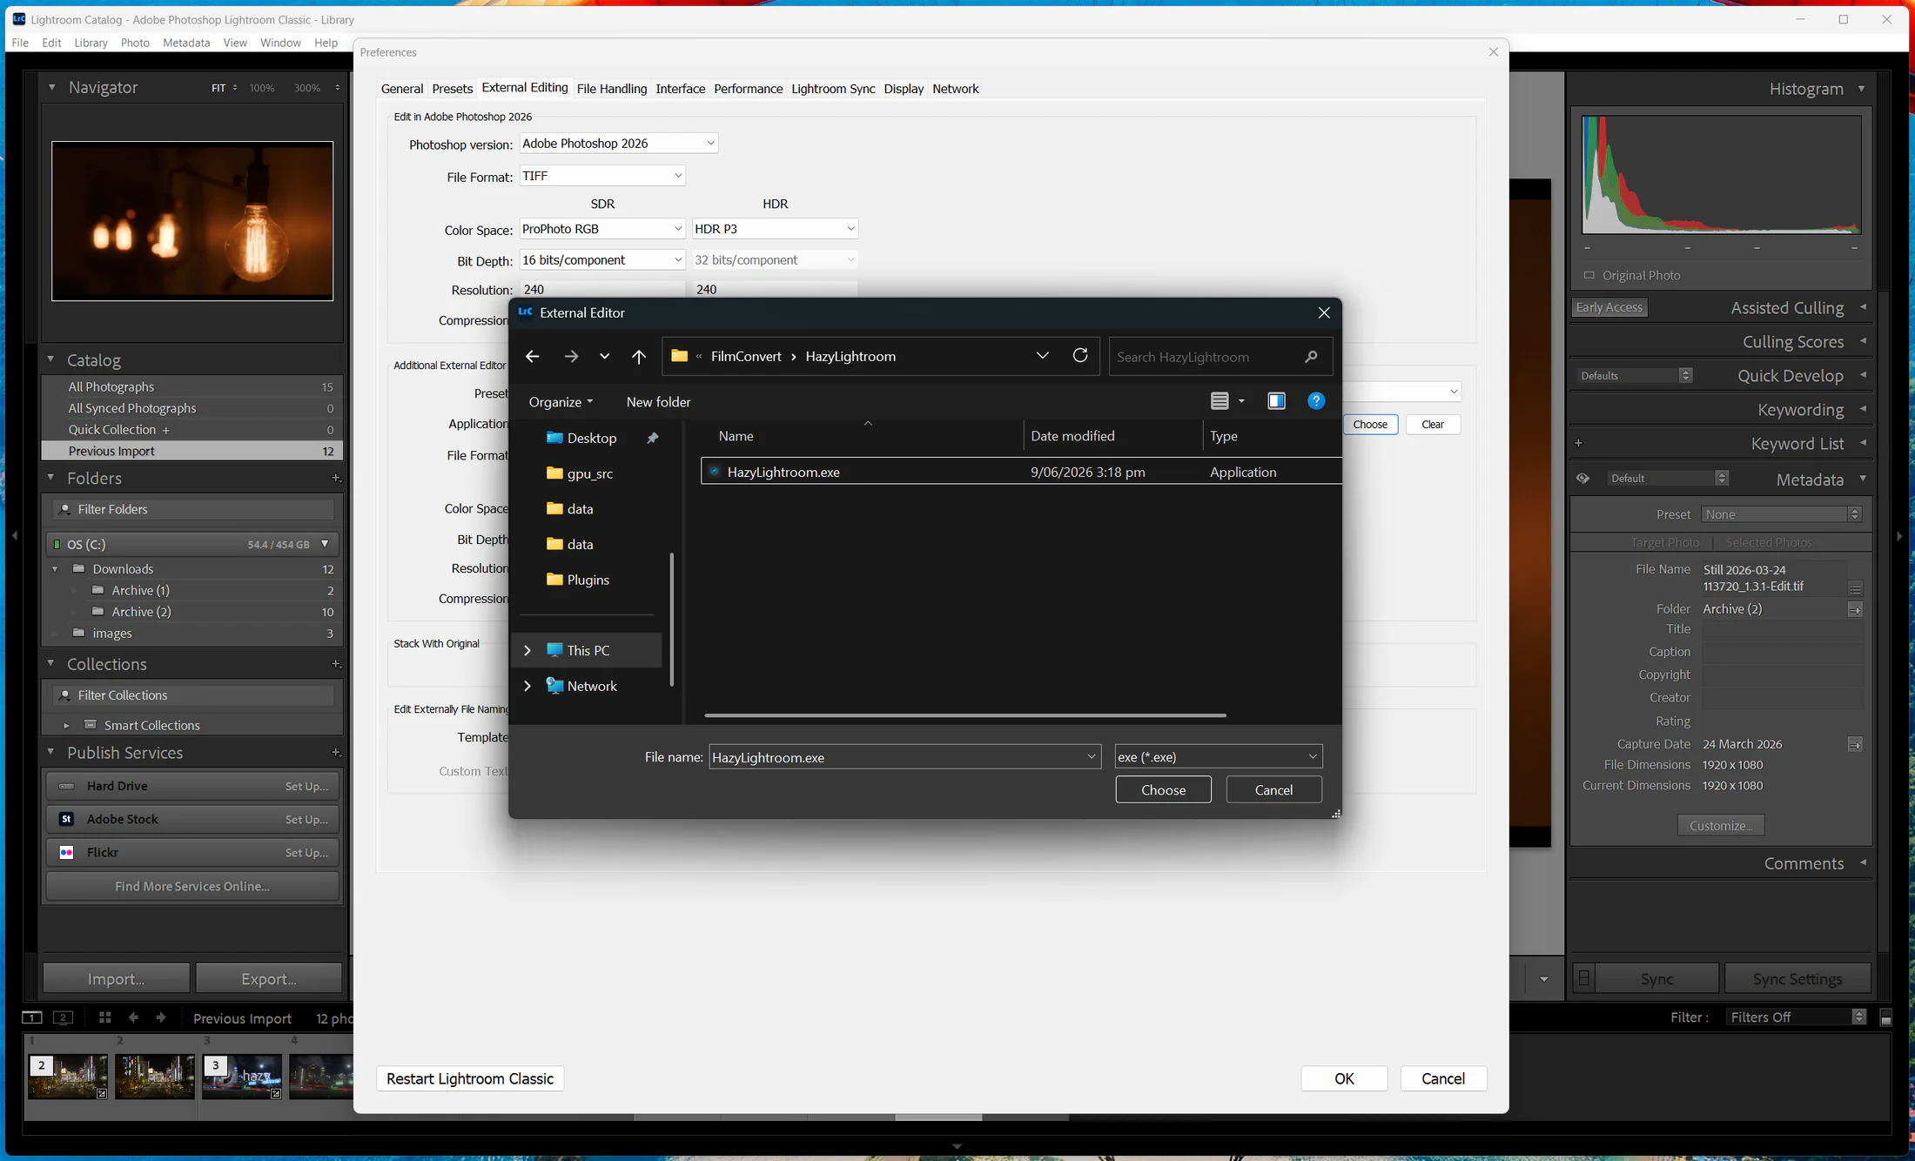Open the file dialog help icon
The height and width of the screenshot is (1161, 1915).
coord(1316,400)
